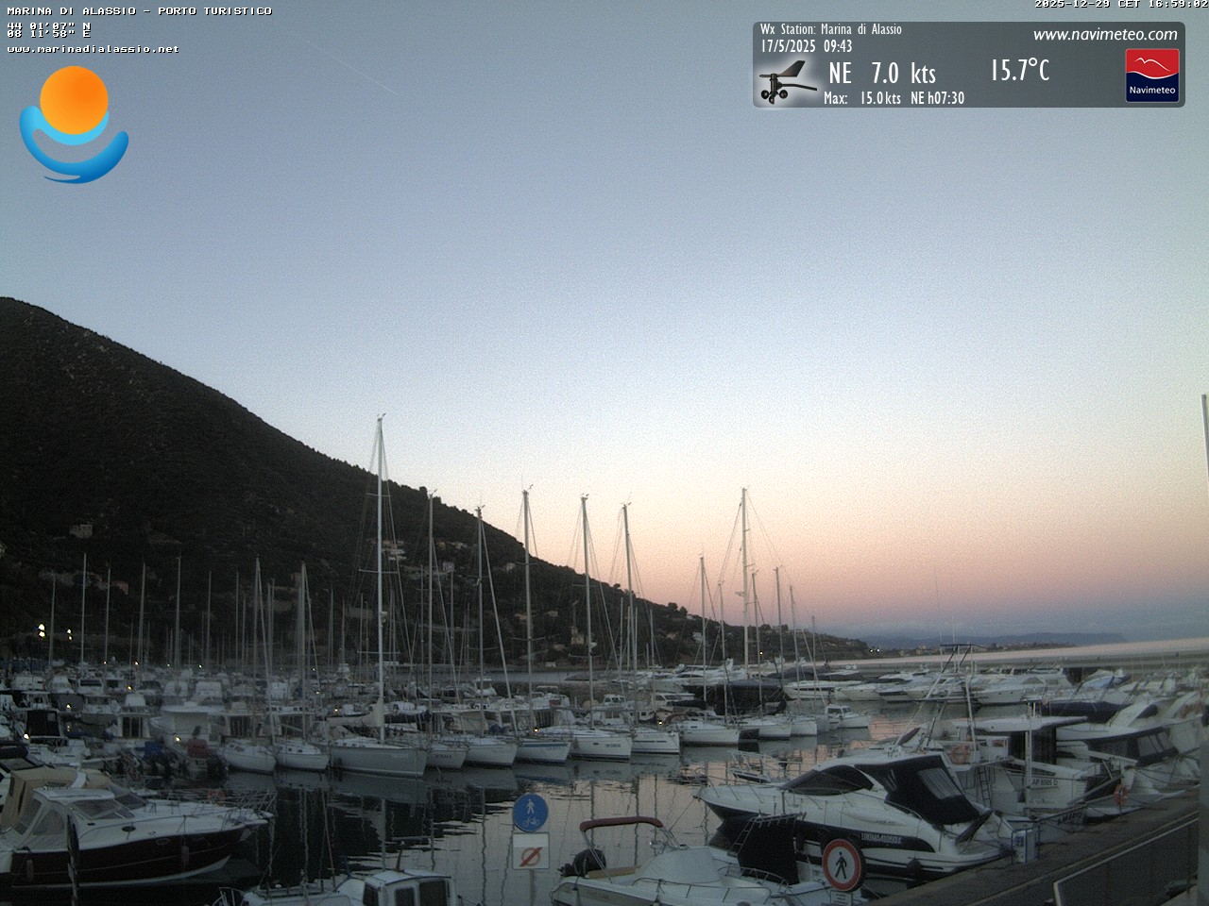The image size is (1209, 906).
Task: Click the outboard motor on the small boat
Action: point(586,861)
